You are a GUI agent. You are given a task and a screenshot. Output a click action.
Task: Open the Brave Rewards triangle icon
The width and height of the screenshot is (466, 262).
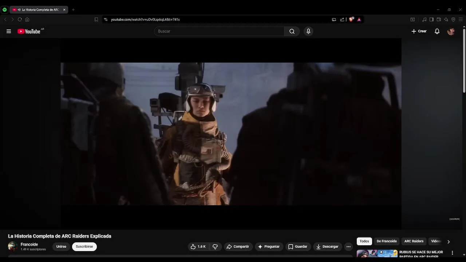pyautogui.click(x=359, y=20)
